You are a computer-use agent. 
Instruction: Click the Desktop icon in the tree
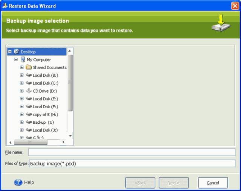pyautogui.click(x=17, y=52)
